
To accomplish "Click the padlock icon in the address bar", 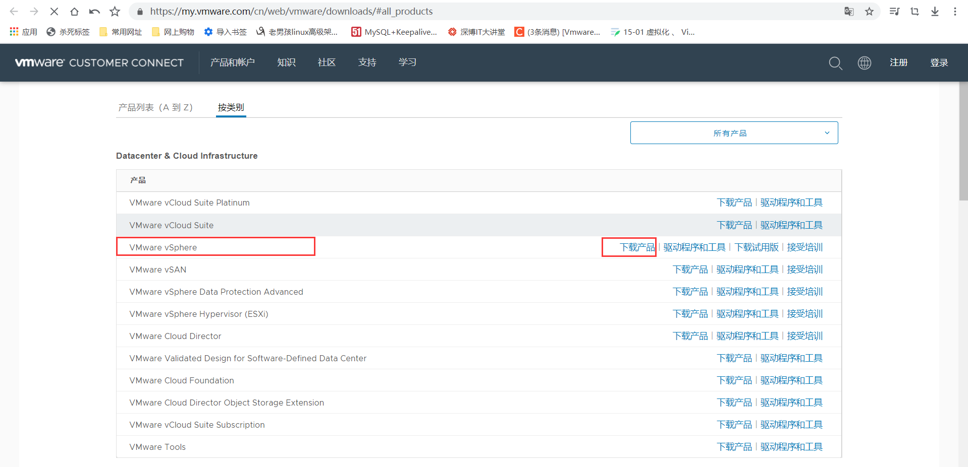I will pos(140,12).
